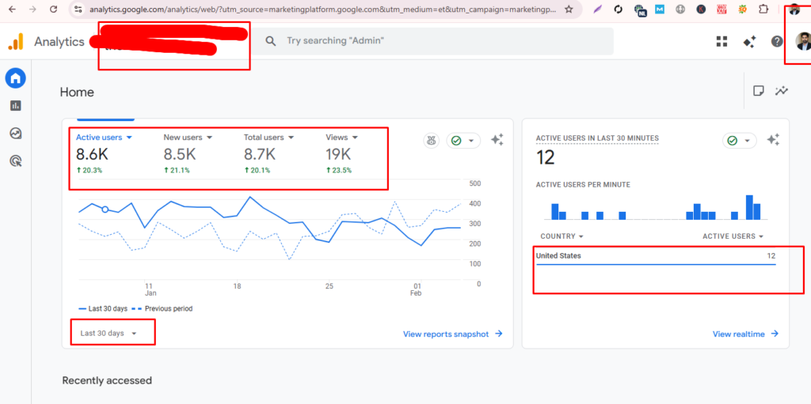The height and width of the screenshot is (404, 811).
Task: Open Advertising from the left sidebar
Action: click(16, 161)
